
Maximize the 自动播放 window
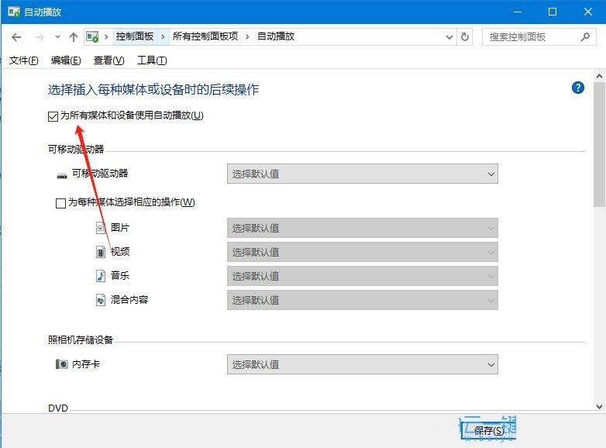[553, 12]
